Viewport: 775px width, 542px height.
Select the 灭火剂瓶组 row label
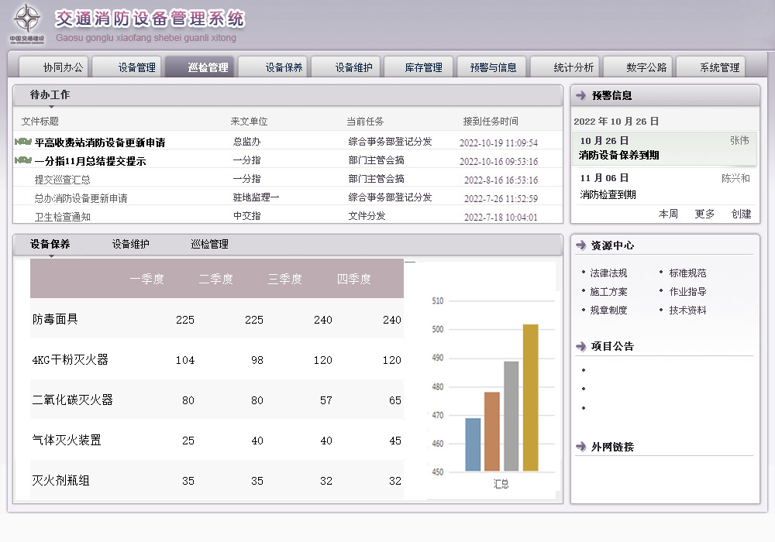click(x=60, y=480)
